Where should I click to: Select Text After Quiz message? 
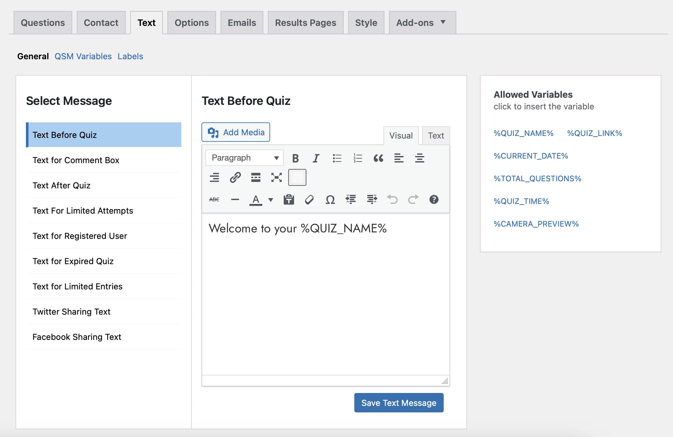104,185
